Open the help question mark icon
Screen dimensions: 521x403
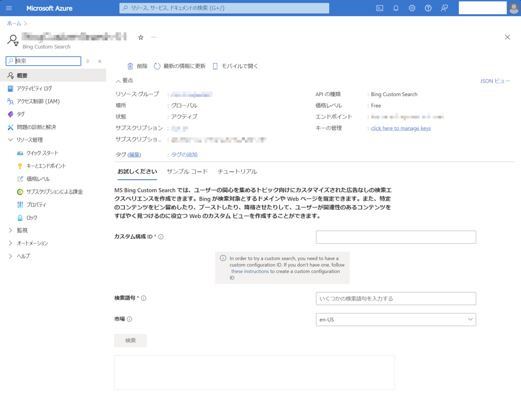(428, 8)
